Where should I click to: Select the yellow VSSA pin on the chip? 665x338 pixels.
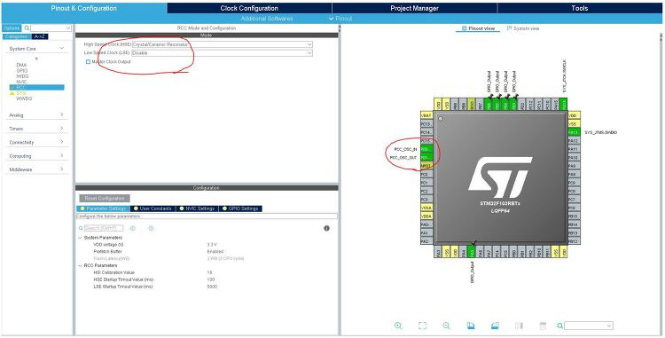click(x=426, y=208)
